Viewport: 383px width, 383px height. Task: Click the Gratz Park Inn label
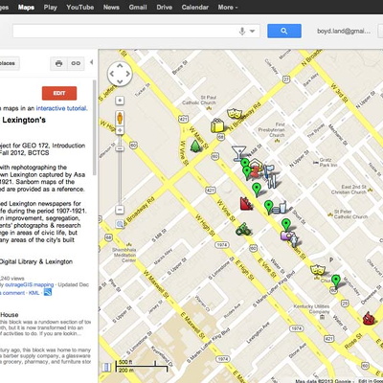[x=328, y=162]
